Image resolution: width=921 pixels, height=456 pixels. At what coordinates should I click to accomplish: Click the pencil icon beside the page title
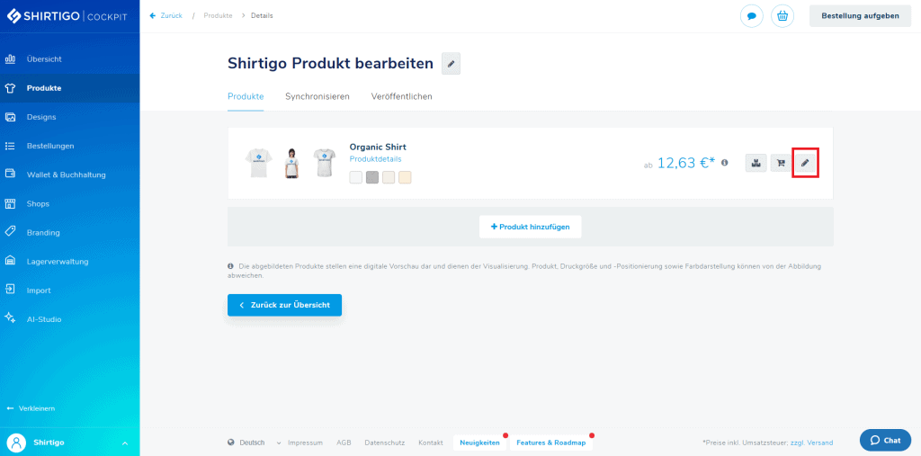(451, 63)
